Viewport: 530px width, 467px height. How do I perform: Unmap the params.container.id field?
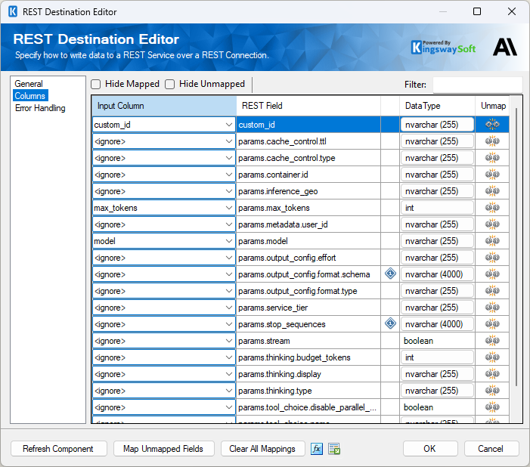[492, 175]
